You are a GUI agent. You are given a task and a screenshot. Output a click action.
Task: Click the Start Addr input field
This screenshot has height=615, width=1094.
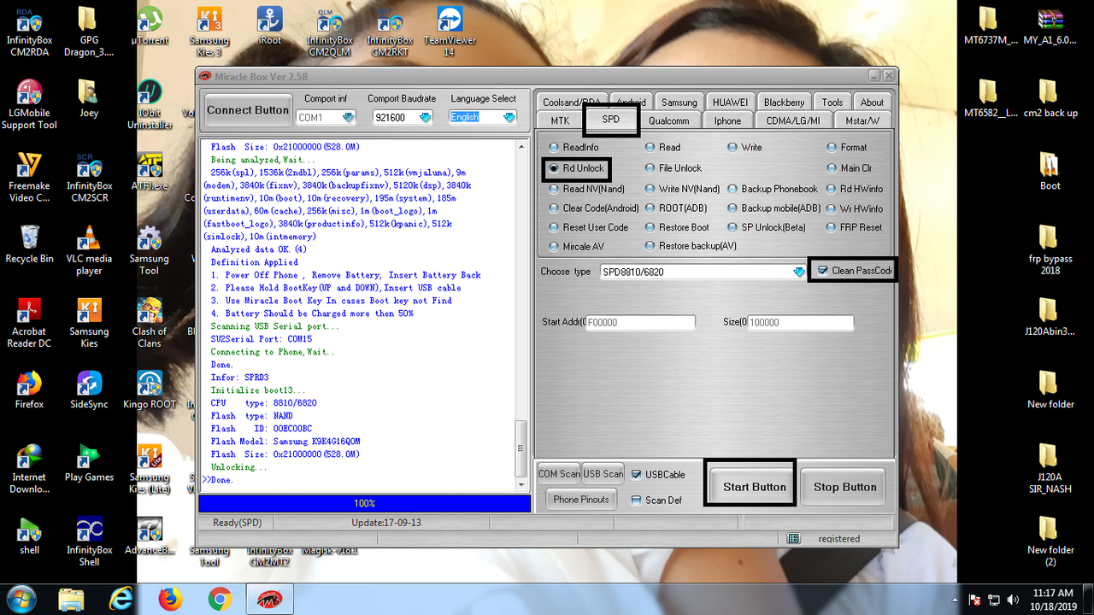641,323
